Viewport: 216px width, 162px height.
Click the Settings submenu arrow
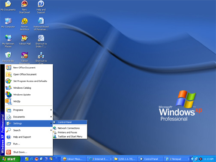(51, 123)
